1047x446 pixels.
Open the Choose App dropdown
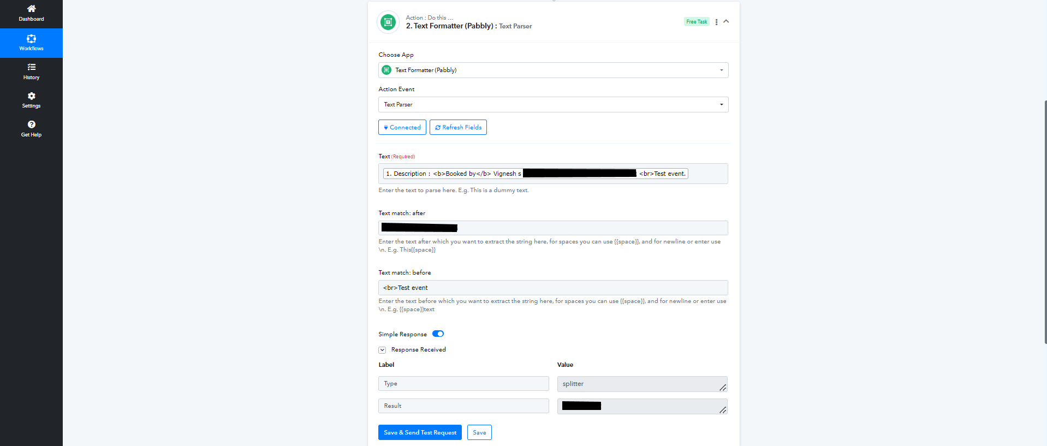[553, 70]
